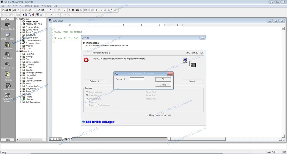Open the PLC menu
287x154 pixels.
click(22, 6)
